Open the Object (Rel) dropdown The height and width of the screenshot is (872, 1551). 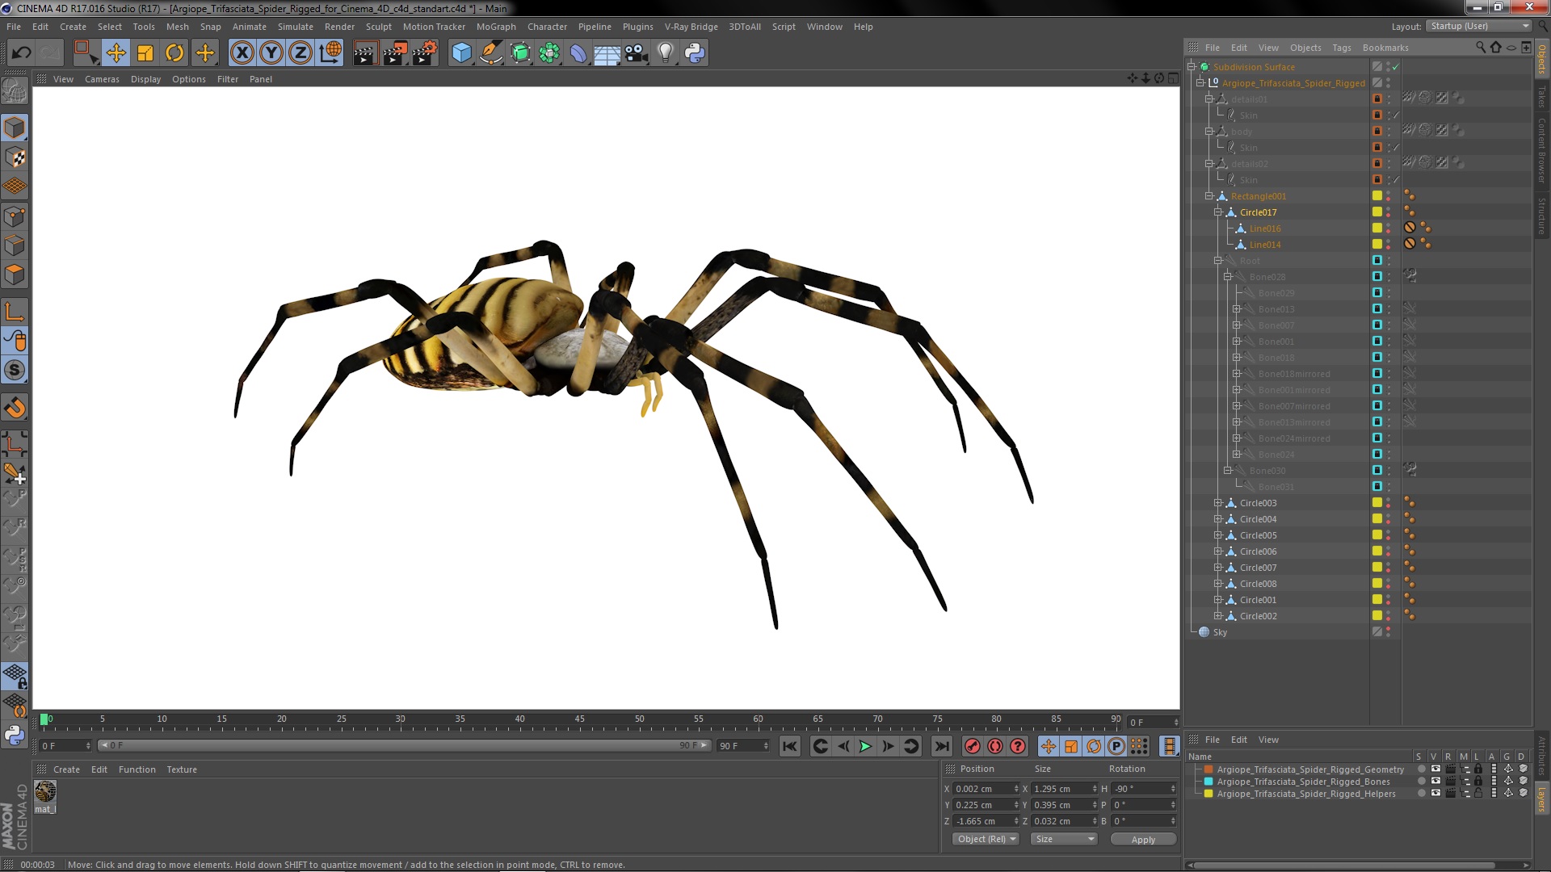point(986,839)
